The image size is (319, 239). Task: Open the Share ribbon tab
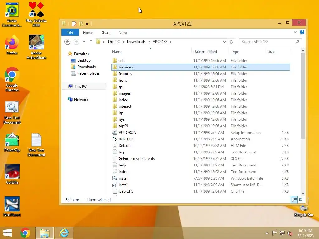click(x=106, y=33)
